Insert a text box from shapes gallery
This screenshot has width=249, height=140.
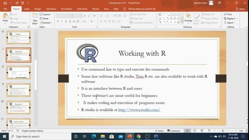click(x=160, y=15)
